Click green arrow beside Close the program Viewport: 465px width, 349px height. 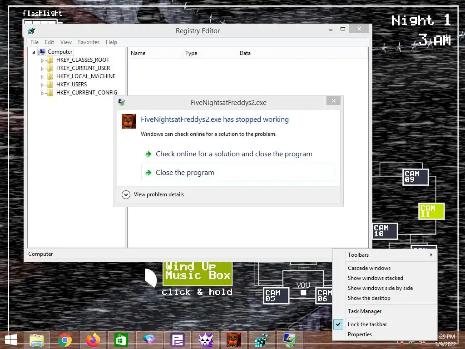coord(148,172)
